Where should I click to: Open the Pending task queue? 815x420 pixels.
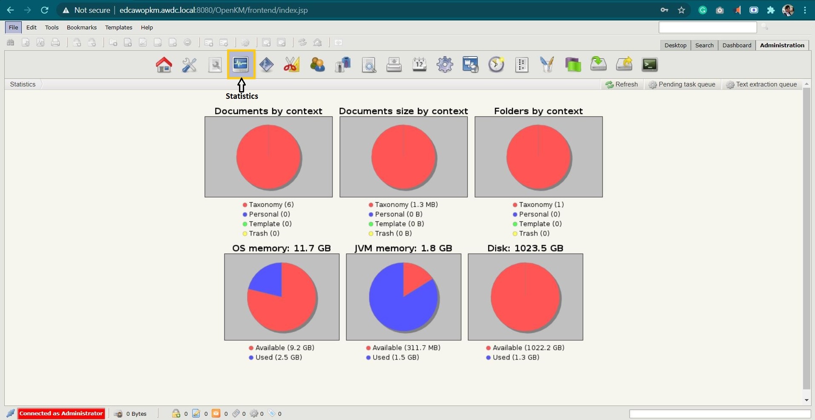pyautogui.click(x=682, y=84)
